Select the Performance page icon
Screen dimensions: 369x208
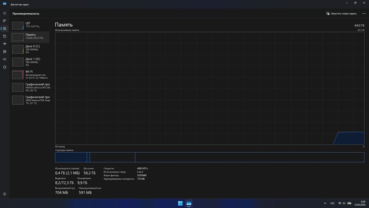click(4, 28)
